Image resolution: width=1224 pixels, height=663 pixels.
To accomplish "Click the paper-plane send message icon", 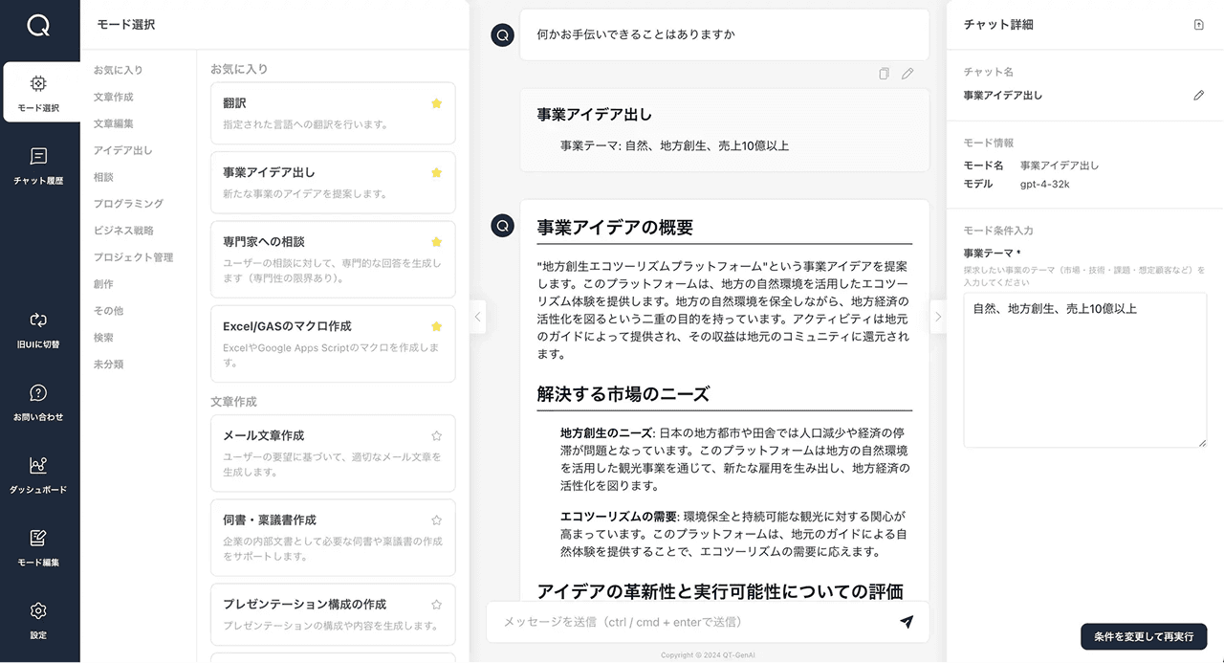I will tap(907, 622).
